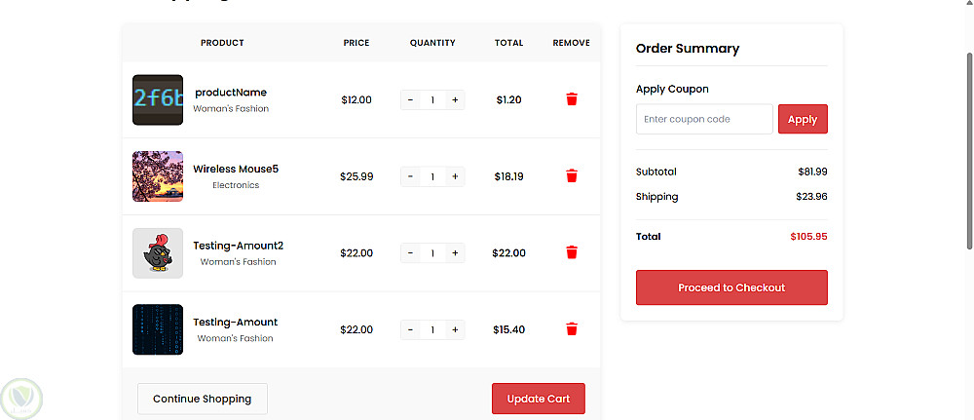Click trash icon for Testing-Amount2

pyautogui.click(x=572, y=252)
